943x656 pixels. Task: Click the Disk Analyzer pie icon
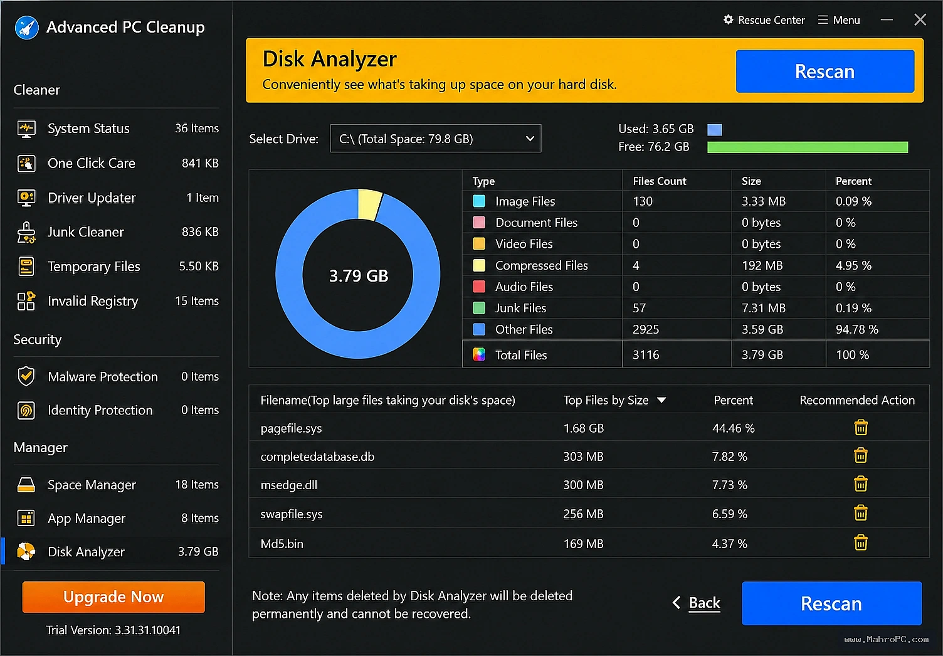26,551
